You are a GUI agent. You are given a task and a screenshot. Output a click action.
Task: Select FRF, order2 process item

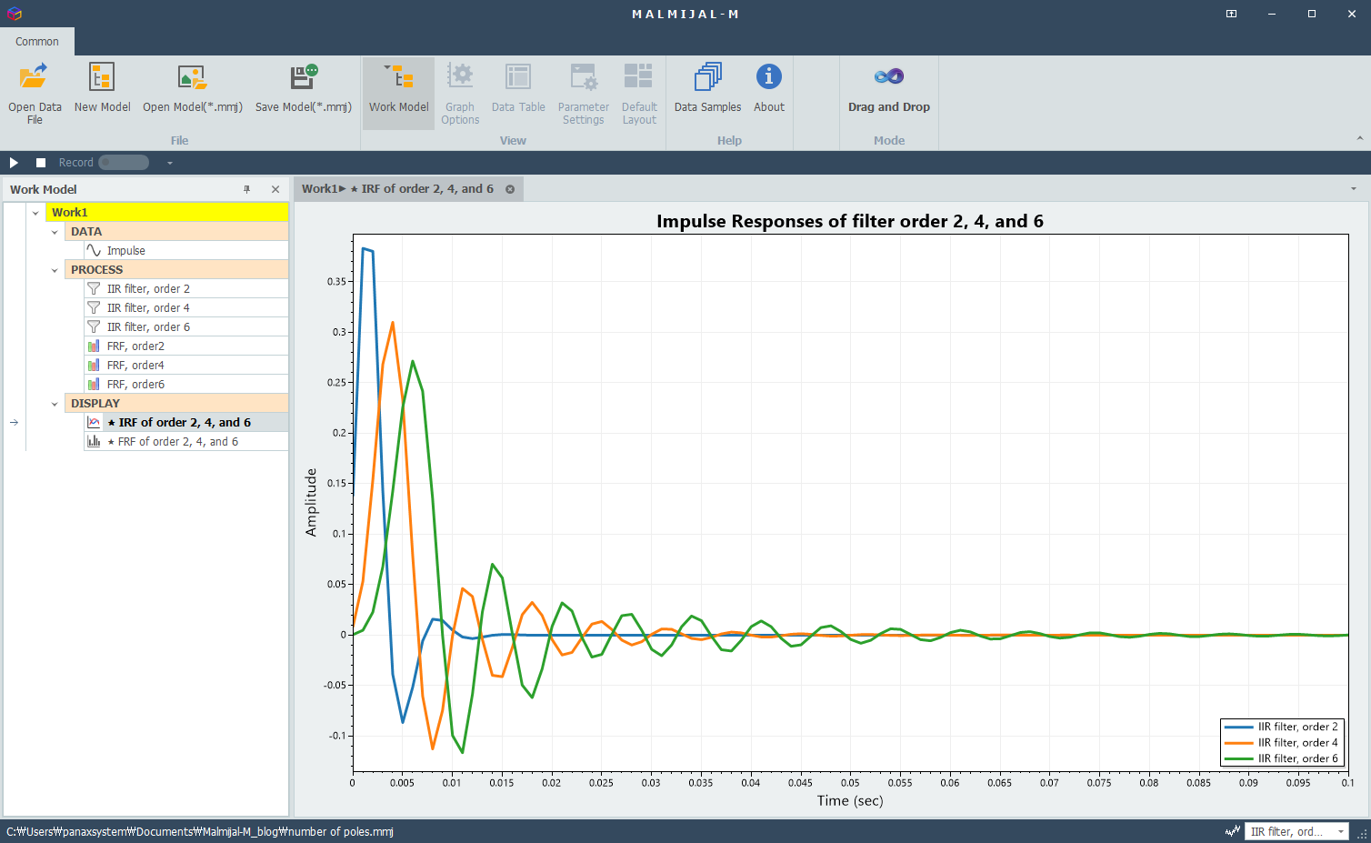tap(185, 346)
